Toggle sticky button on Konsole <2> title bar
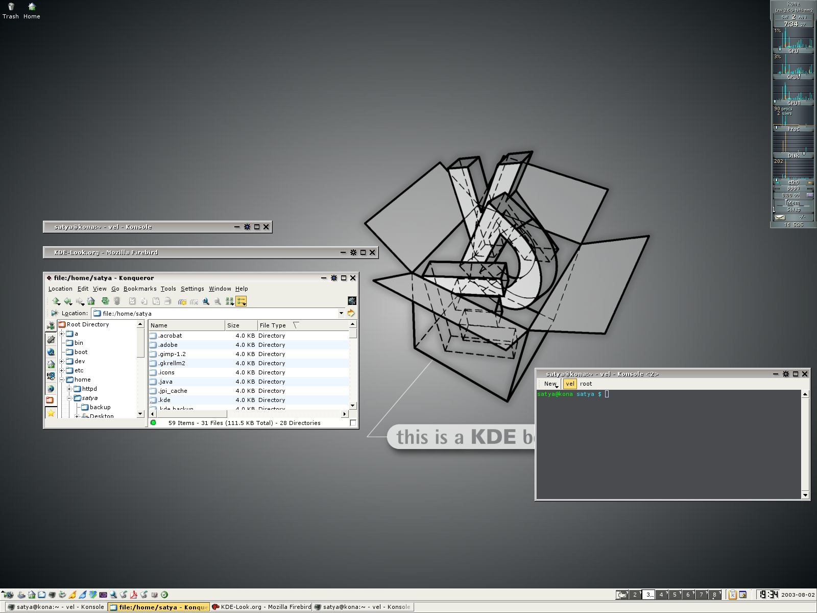 [786, 374]
